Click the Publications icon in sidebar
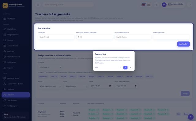This screenshot has height=121, width=196. click(5, 62)
